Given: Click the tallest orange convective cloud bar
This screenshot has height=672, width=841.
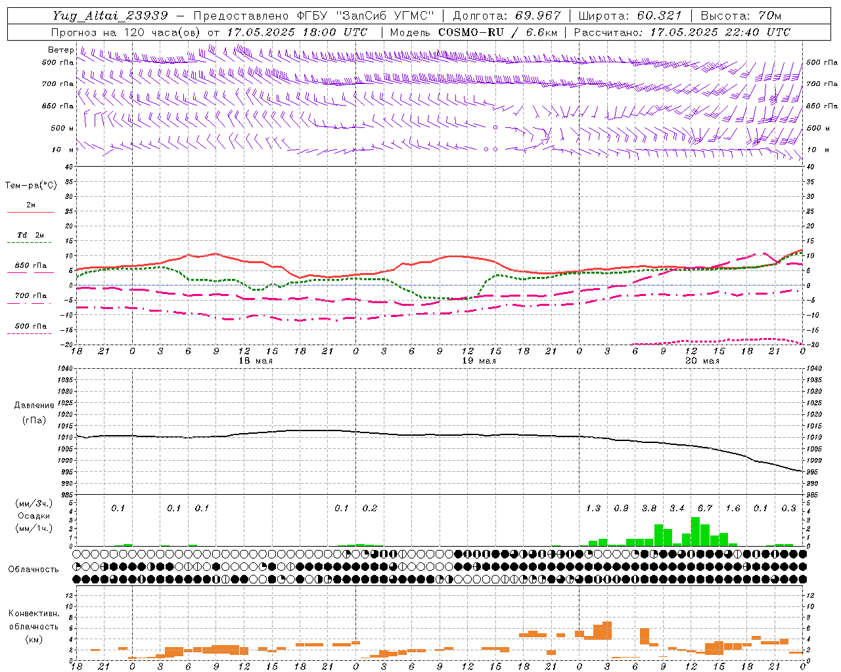Looking at the screenshot, I should (607, 631).
